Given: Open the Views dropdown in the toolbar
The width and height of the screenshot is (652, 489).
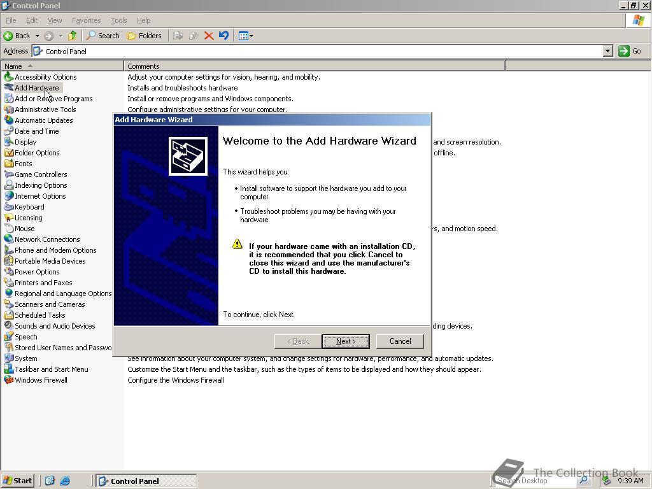Looking at the screenshot, I should pyautogui.click(x=246, y=36).
